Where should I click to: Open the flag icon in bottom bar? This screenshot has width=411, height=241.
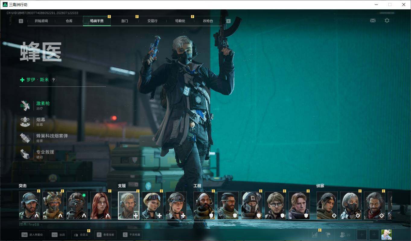328,234
